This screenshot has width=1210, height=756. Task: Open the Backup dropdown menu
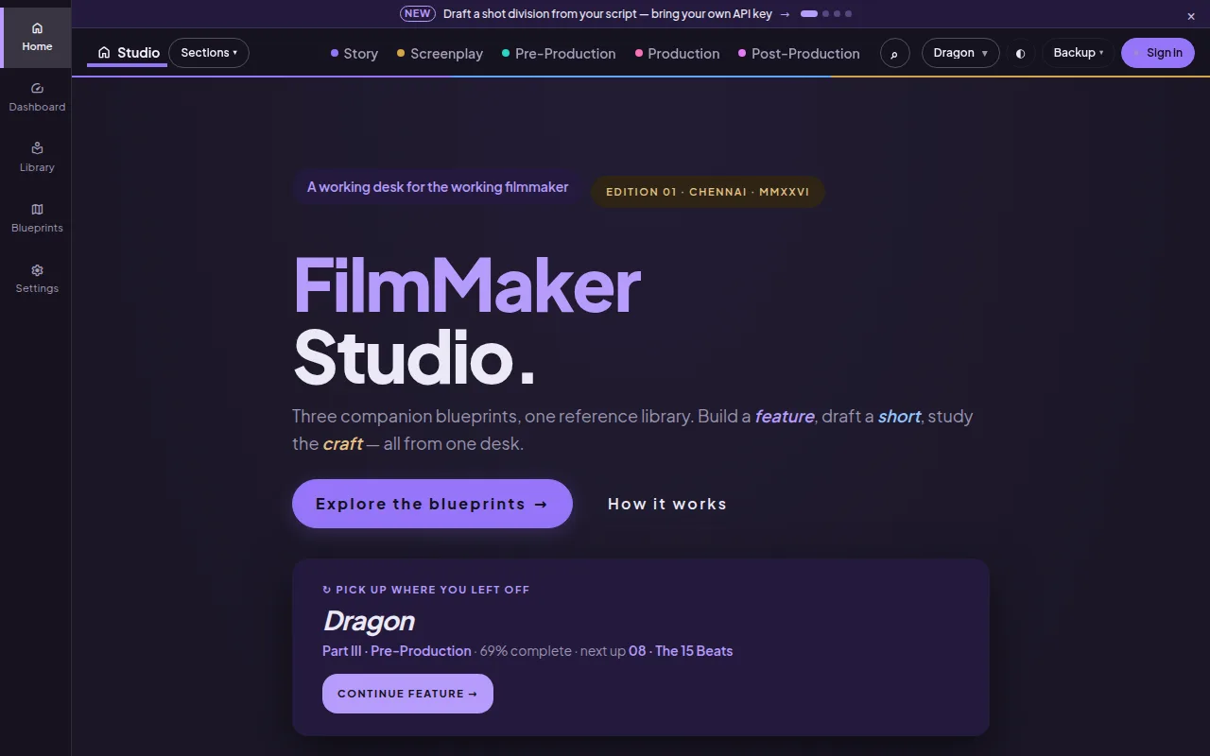(1079, 53)
